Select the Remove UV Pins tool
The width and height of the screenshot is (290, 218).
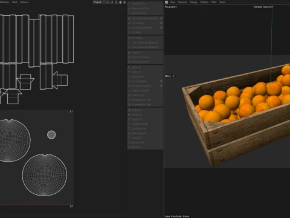coord(145,8)
